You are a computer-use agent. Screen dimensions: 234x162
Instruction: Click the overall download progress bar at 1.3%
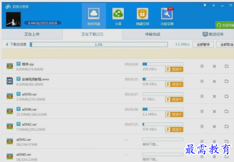99,45
